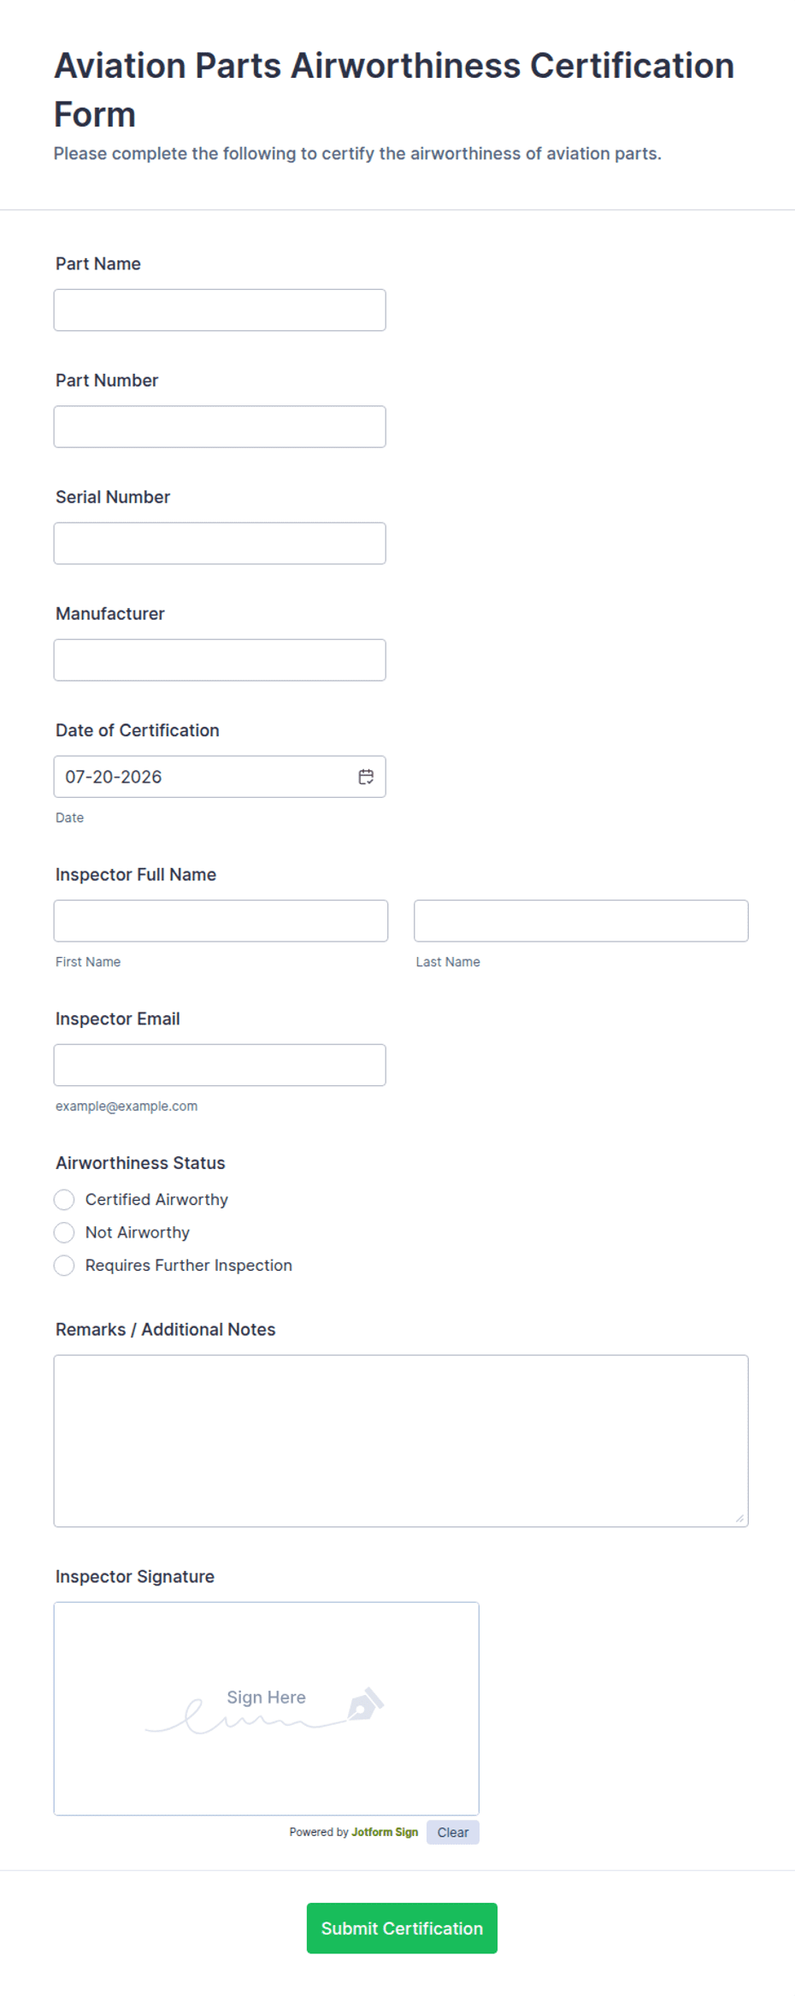Focus the Part Number text box
This screenshot has height=1996, width=795.
[220, 427]
